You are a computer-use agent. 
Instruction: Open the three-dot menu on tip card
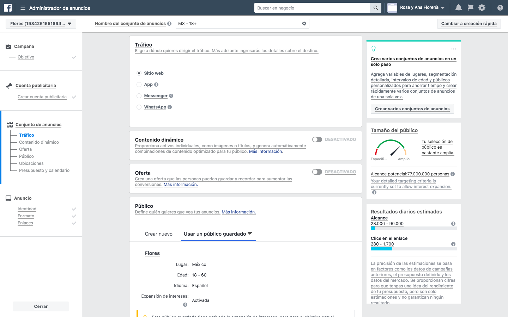click(x=454, y=49)
